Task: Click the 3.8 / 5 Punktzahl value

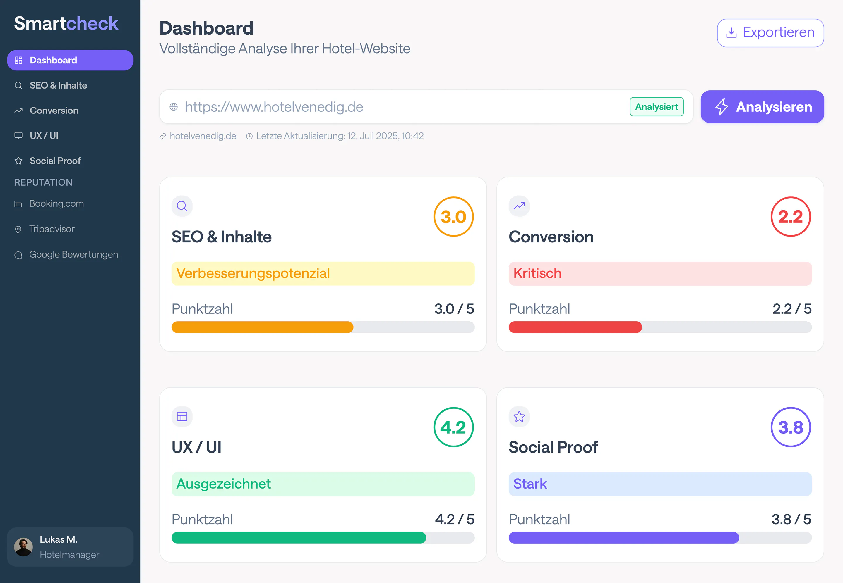Action: point(791,520)
